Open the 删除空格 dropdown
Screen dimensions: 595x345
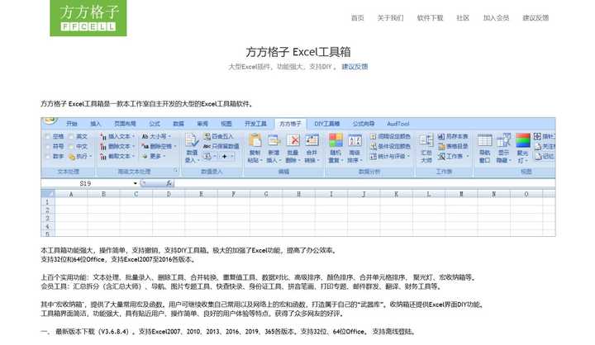click(159, 146)
